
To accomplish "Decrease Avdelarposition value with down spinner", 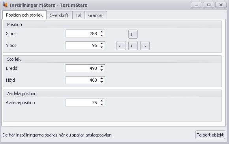I will tap(101, 104).
